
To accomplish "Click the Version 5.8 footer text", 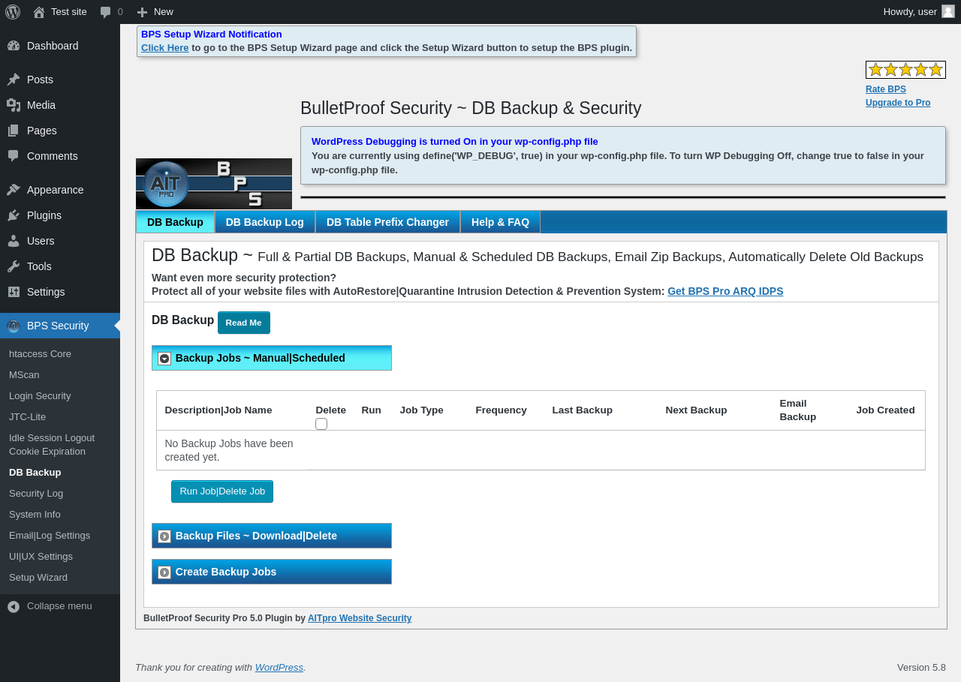I will [x=921, y=667].
